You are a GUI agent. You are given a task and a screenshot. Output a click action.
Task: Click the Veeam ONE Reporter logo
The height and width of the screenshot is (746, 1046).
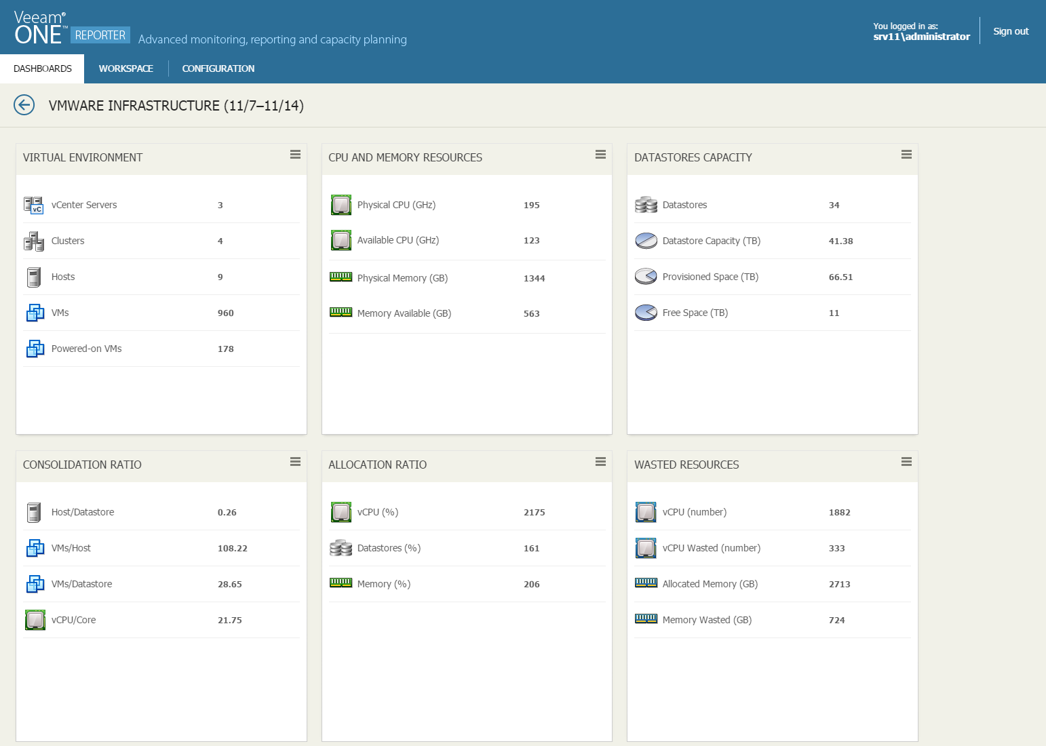pos(72,28)
